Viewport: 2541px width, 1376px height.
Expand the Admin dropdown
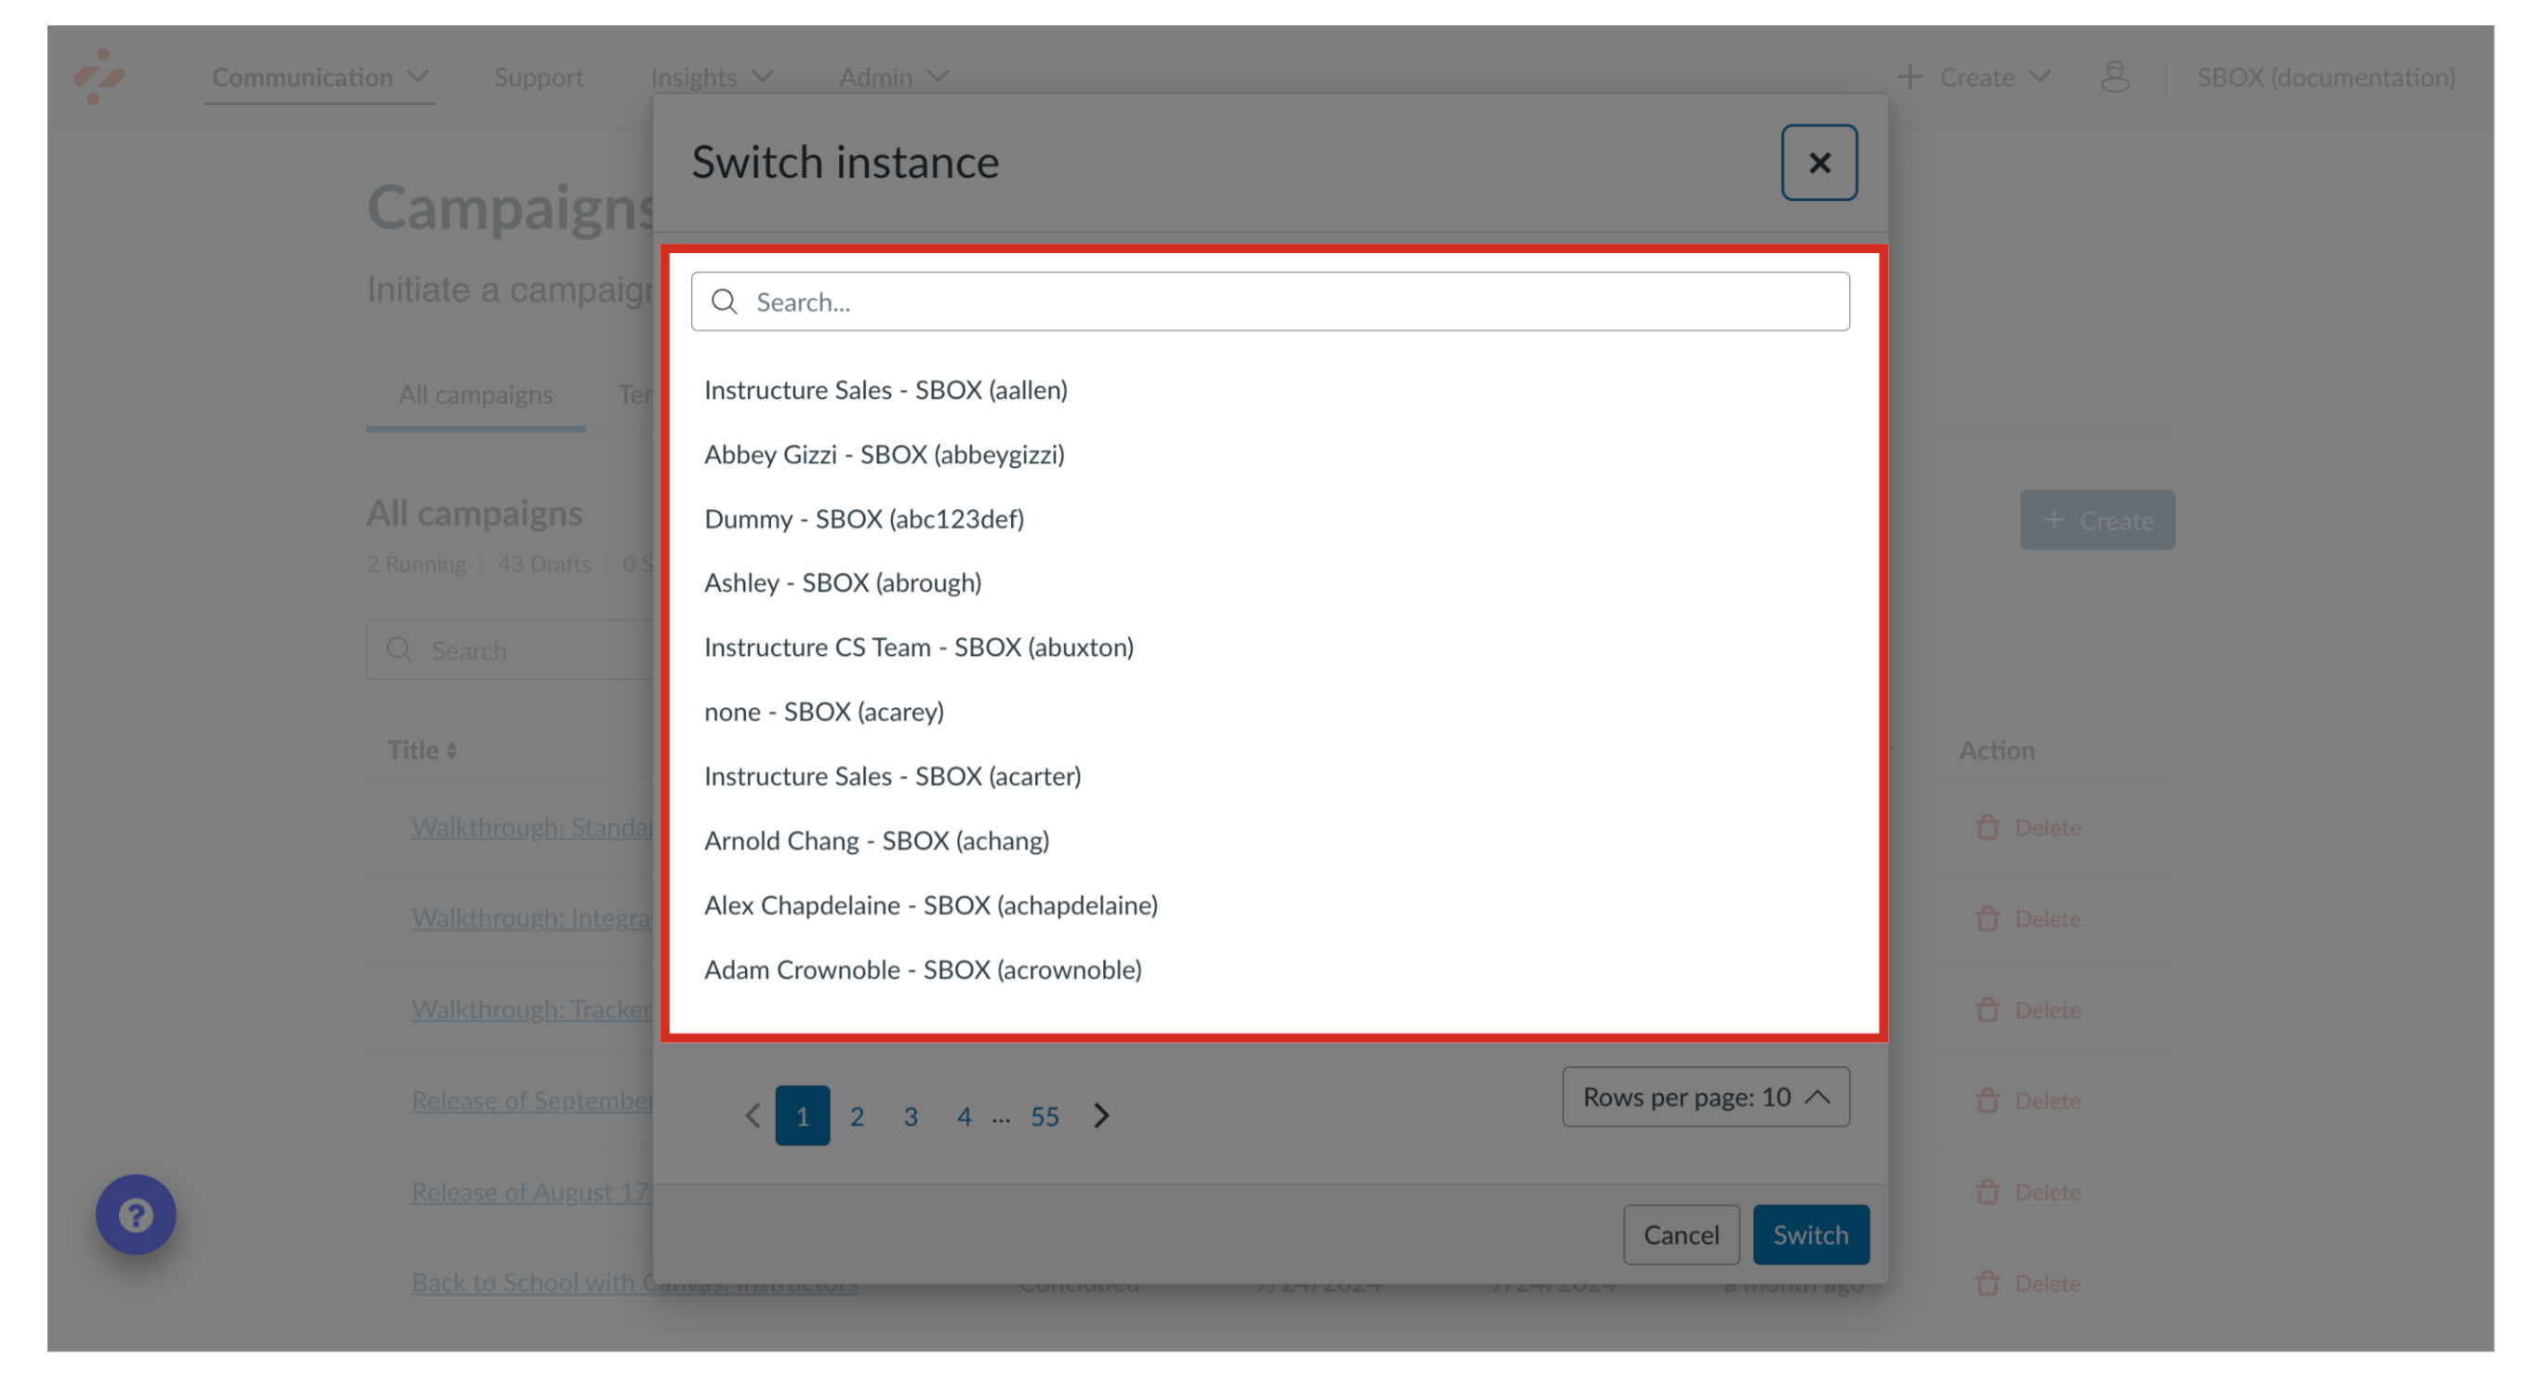click(x=892, y=77)
